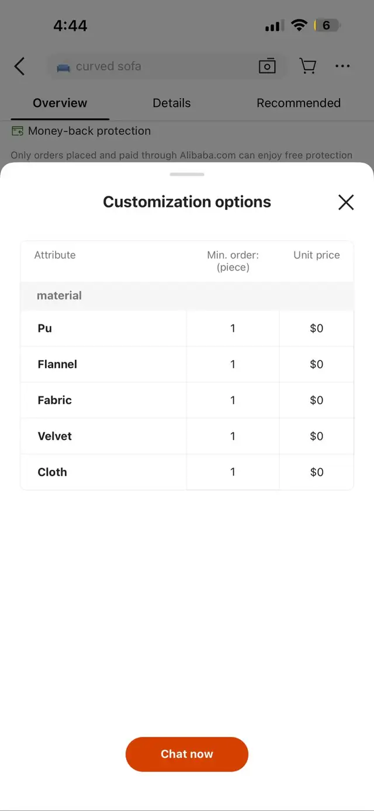Switch to the Details tab
The width and height of the screenshot is (374, 811).
point(171,103)
